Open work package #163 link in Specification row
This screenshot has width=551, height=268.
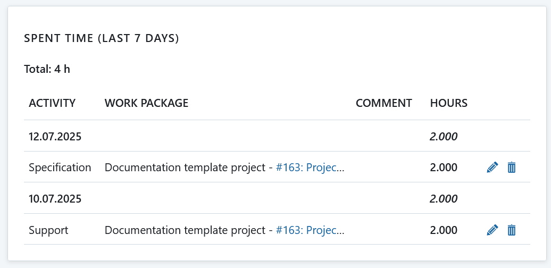point(310,167)
